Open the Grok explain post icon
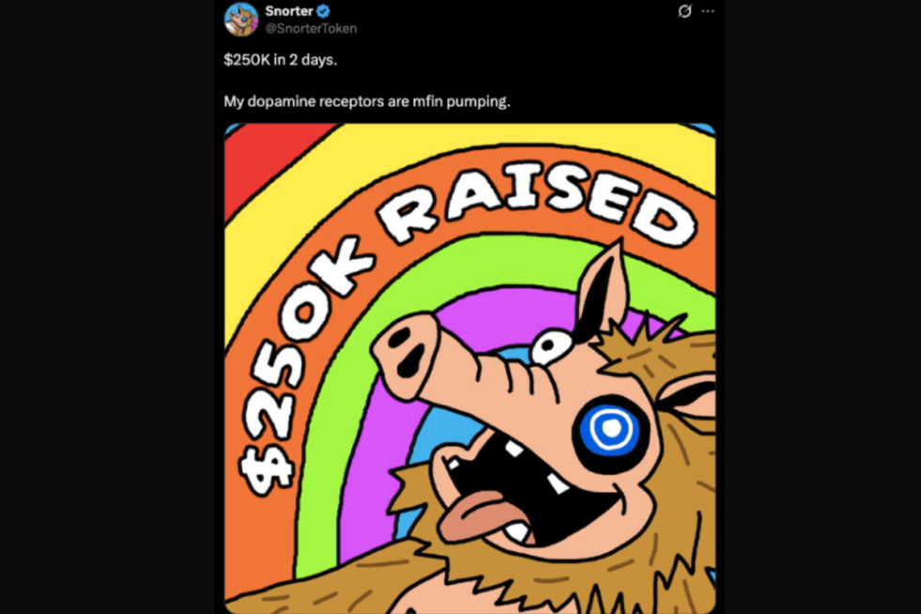This screenshot has width=921, height=614. point(685,11)
